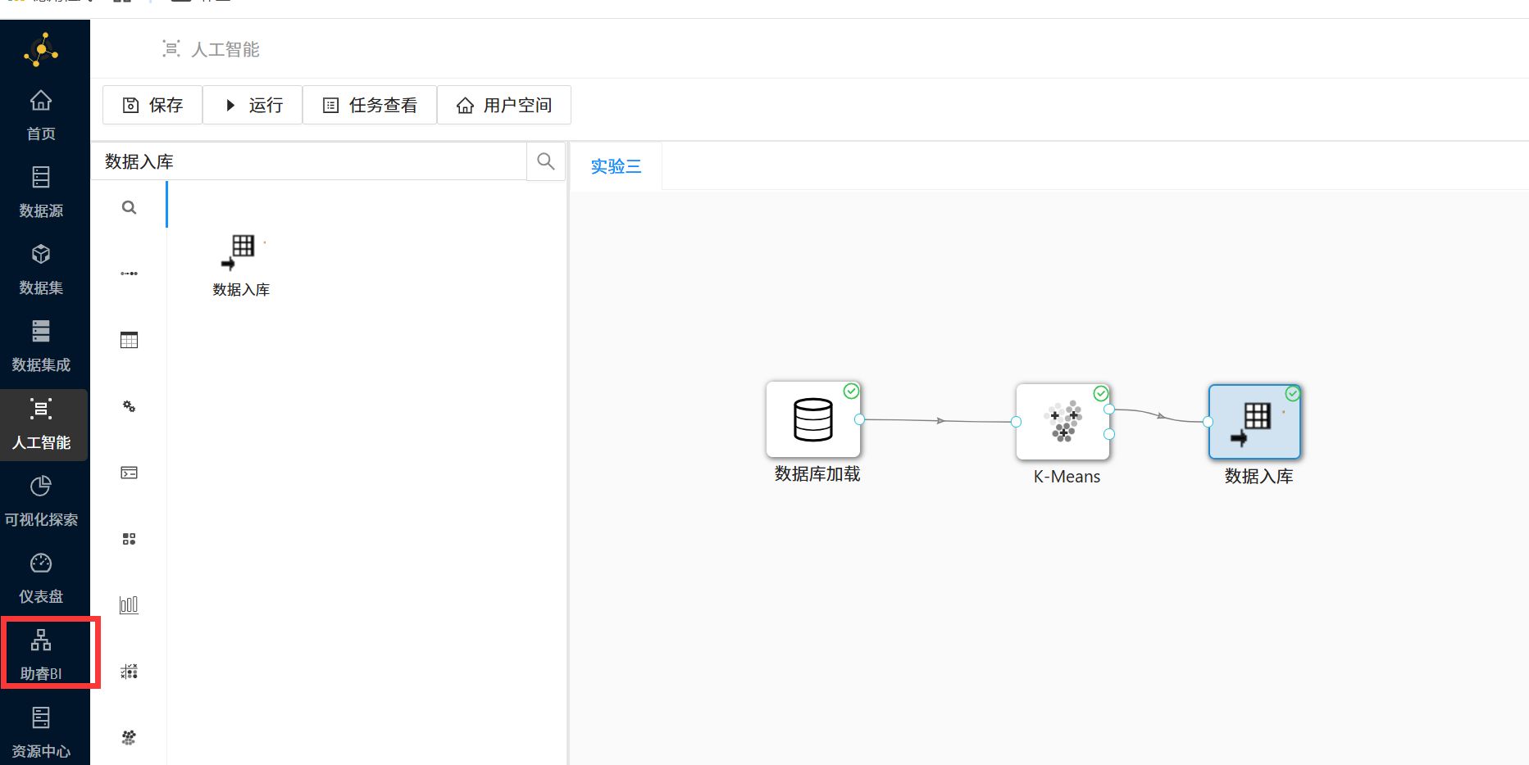Image resolution: width=1529 pixels, height=765 pixels.
Task: Click the magnifier button beside search field
Action: 546,161
